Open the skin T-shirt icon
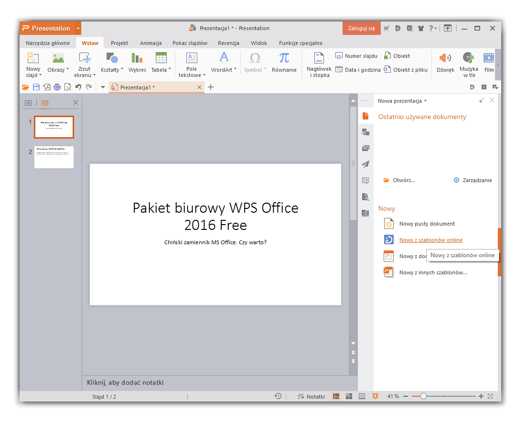This screenshot has height=423, width=516. (x=420, y=28)
